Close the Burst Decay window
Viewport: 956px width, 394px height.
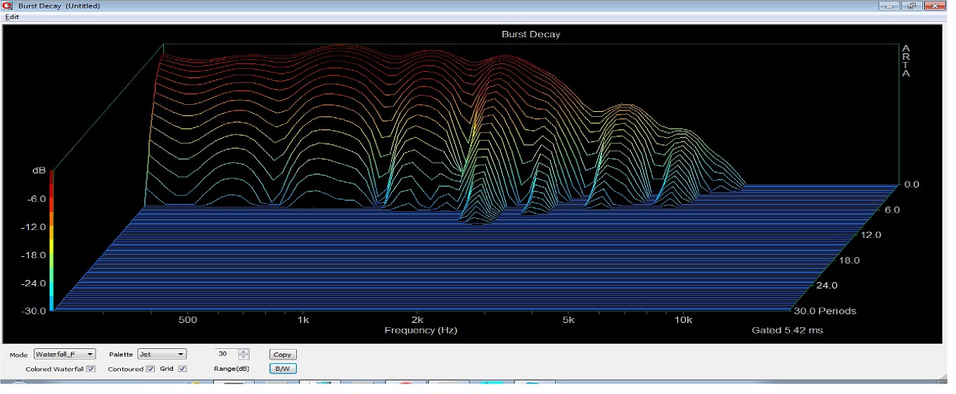click(x=933, y=6)
